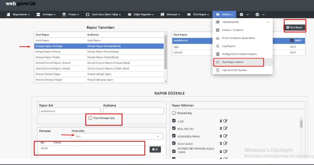This screenshot has height=165, width=314.
Task: Click edit icon for SEVK ÜLKESİ
Action: tap(226, 144)
